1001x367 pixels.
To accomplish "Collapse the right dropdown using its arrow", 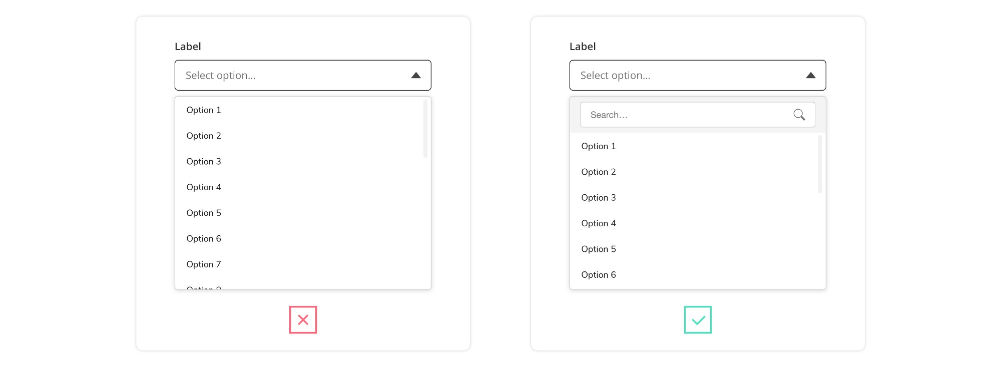I will pyautogui.click(x=811, y=76).
